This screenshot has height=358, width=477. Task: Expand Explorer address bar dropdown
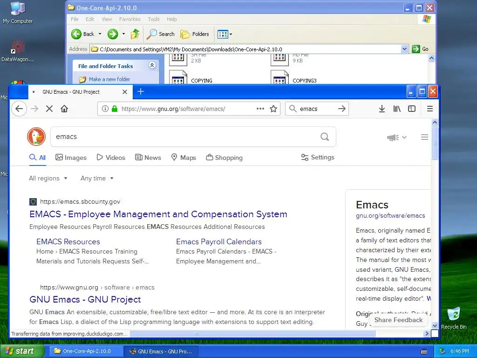point(404,49)
